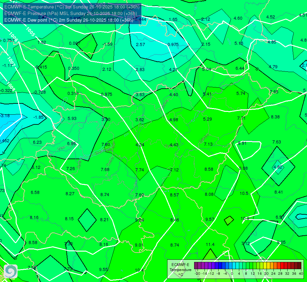Click the map value 6.58
307x282 pixels.
(x=35, y=192)
